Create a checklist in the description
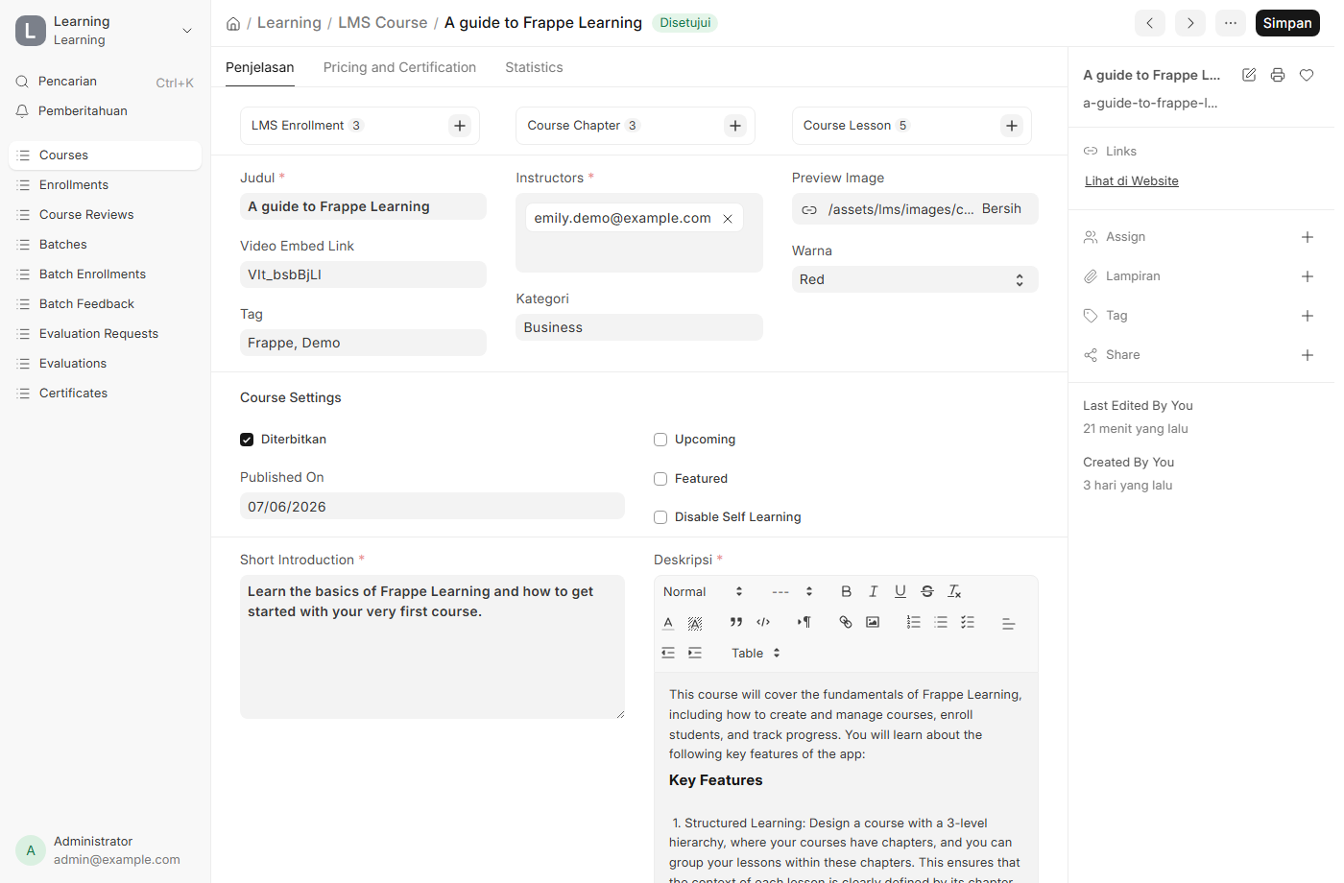The image size is (1344, 883). point(968,622)
